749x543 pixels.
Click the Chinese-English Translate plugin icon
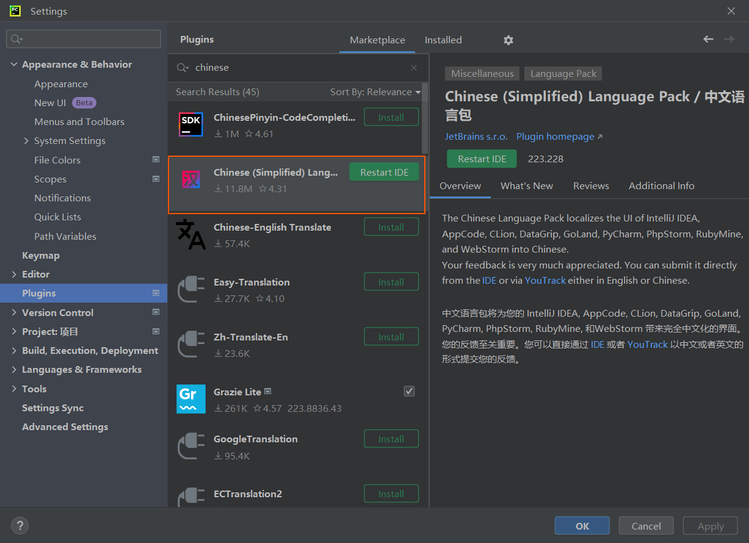click(x=190, y=234)
